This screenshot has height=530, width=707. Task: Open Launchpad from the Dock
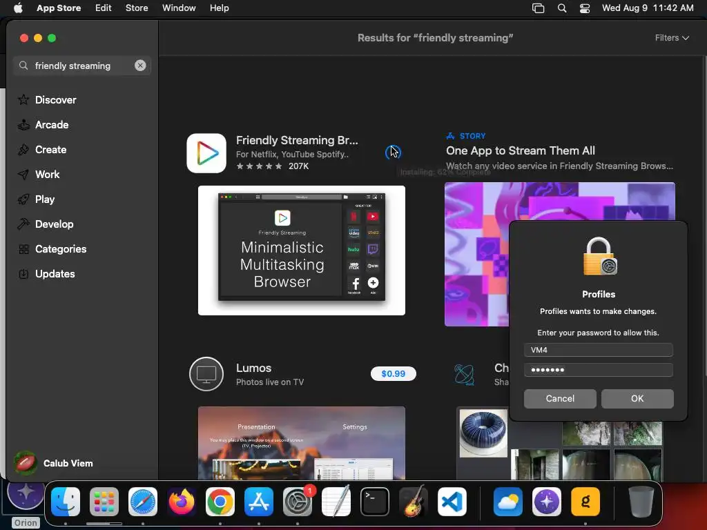coord(104,502)
